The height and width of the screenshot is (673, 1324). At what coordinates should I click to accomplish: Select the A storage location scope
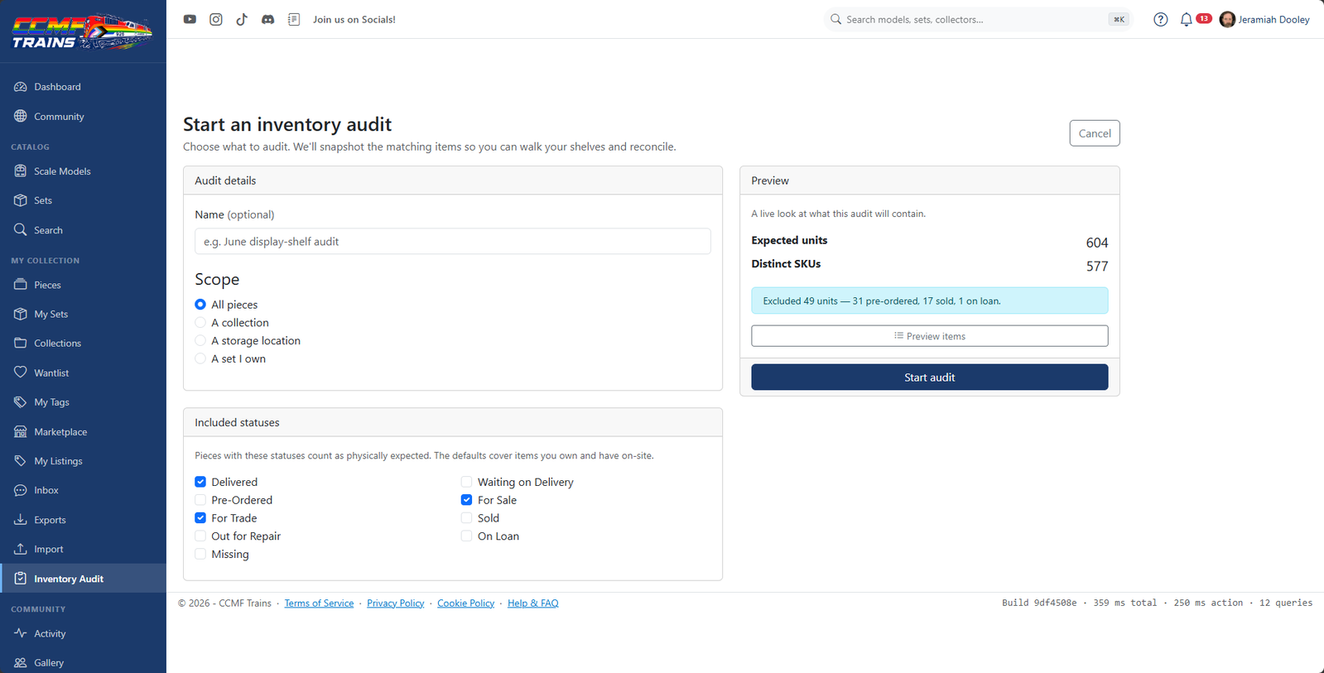click(200, 340)
